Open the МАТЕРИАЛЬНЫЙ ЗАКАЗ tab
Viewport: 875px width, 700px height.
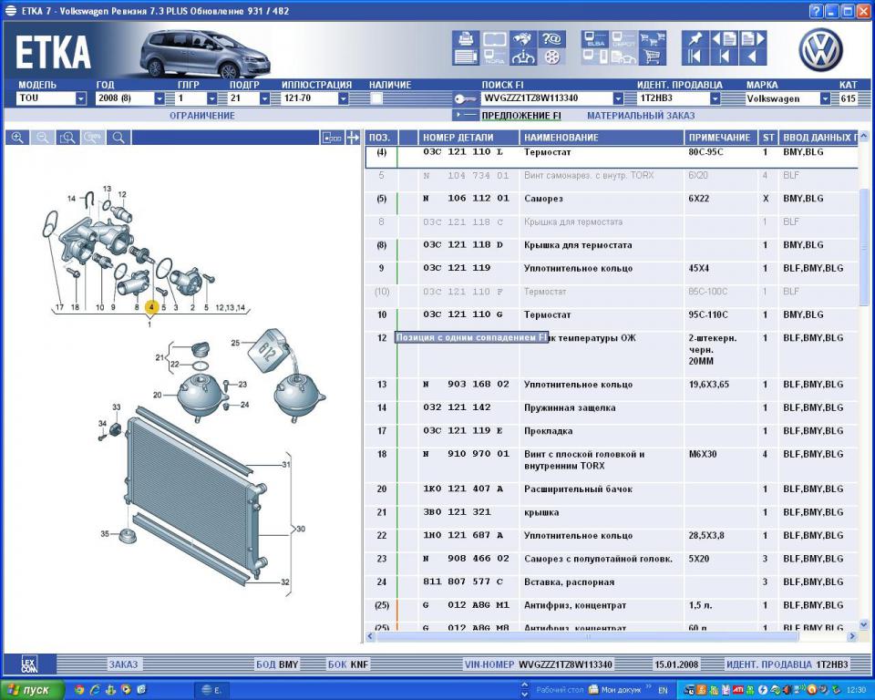point(641,116)
